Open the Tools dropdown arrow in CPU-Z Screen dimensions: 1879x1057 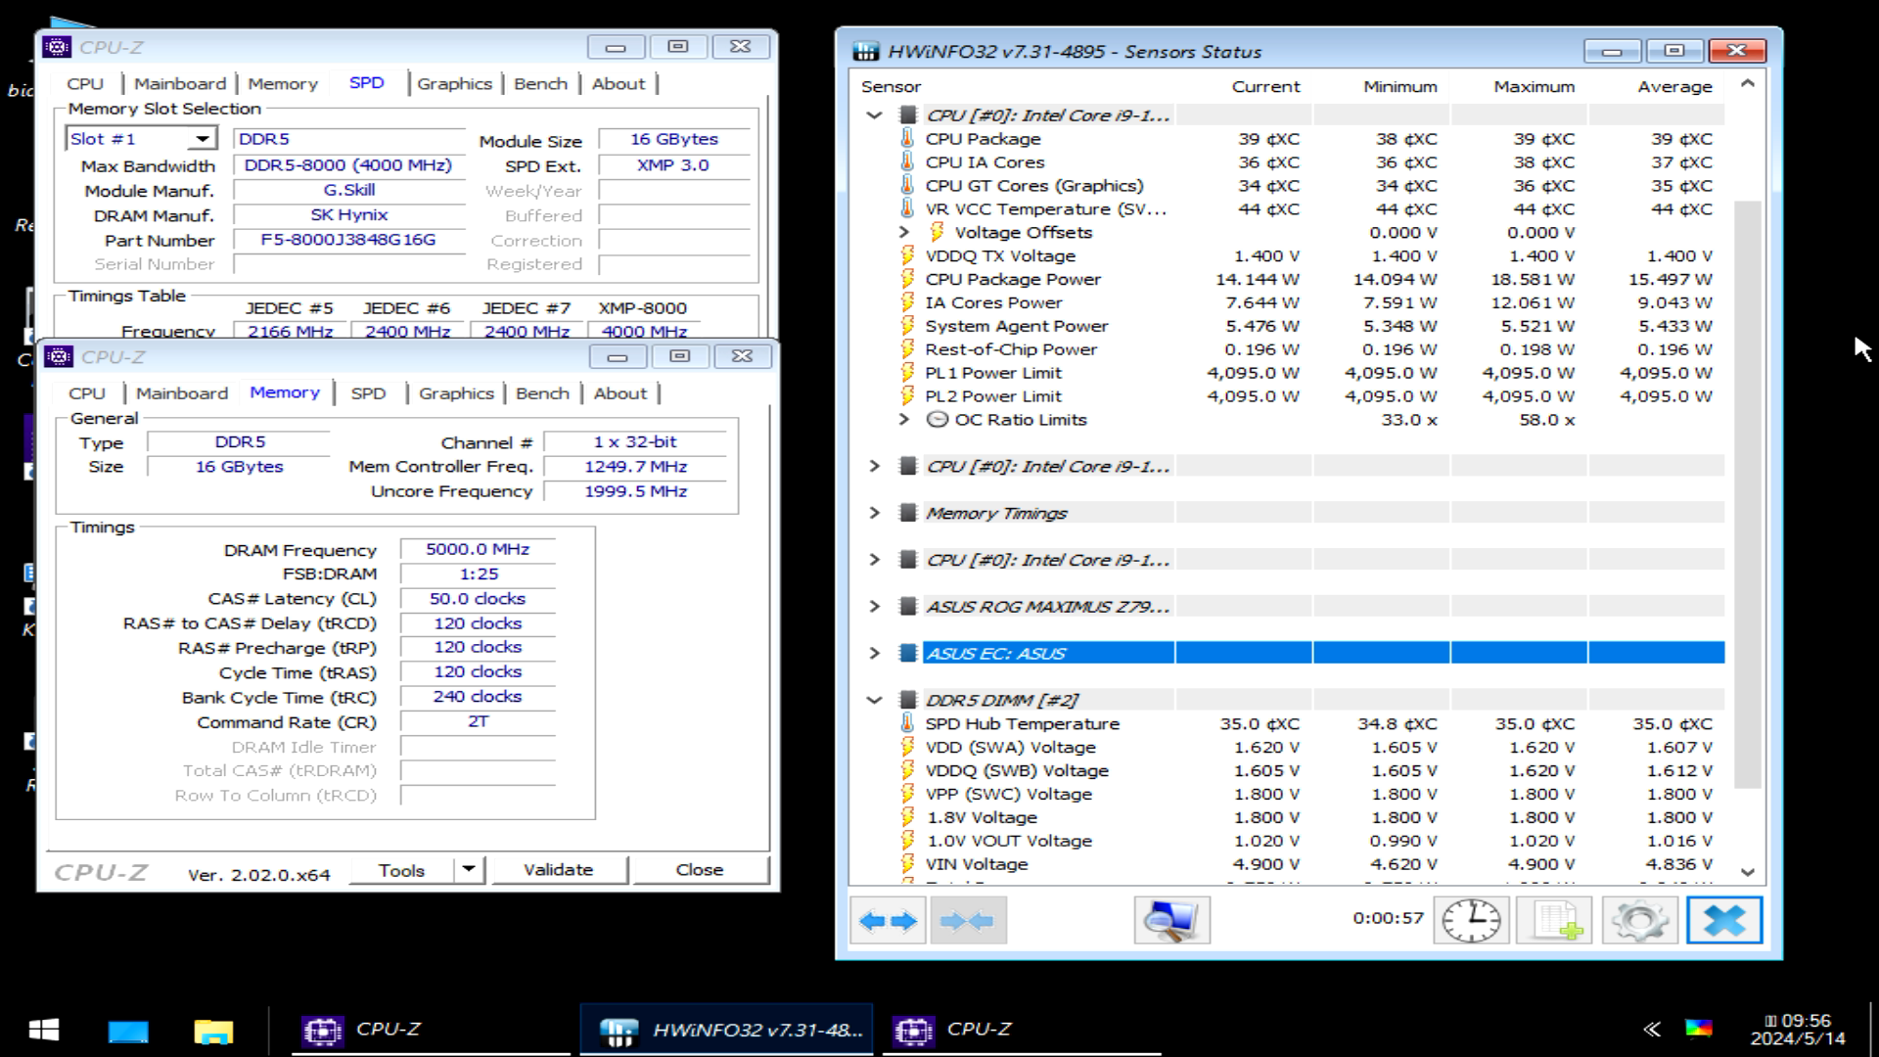(x=469, y=869)
